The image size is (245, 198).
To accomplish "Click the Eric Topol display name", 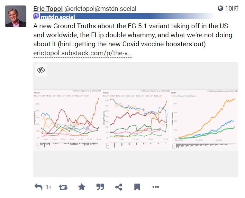I will 48,9.
